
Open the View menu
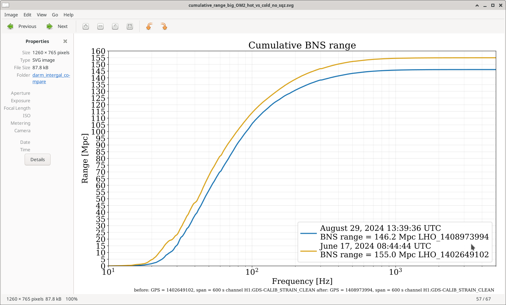coord(42,15)
